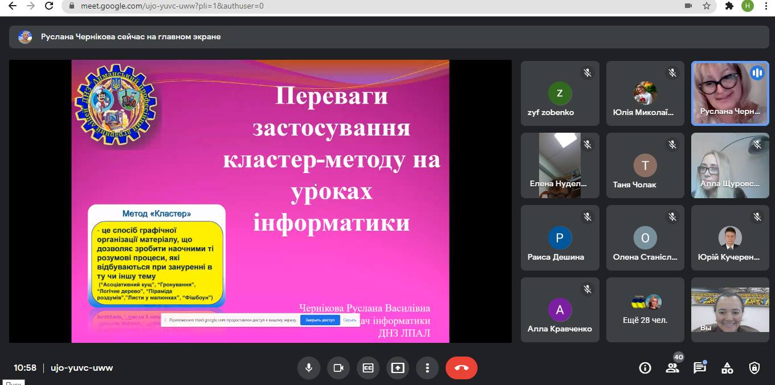Click the browser address bar URL
The height and width of the screenshot is (385, 775).
170,6
